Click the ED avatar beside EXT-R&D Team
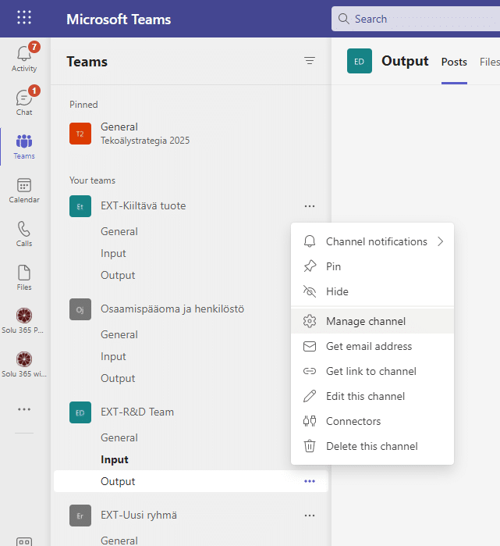The height and width of the screenshot is (546, 500). point(80,412)
